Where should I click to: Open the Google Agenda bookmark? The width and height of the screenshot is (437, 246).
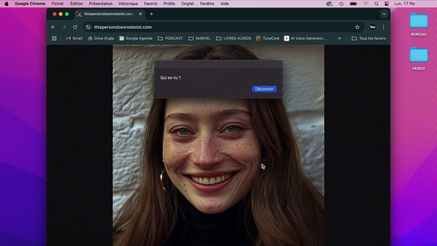[x=136, y=38]
